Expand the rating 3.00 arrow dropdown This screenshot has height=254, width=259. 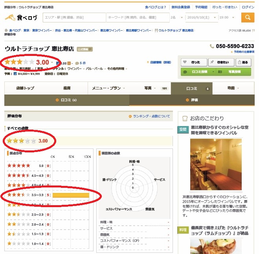click(52, 62)
